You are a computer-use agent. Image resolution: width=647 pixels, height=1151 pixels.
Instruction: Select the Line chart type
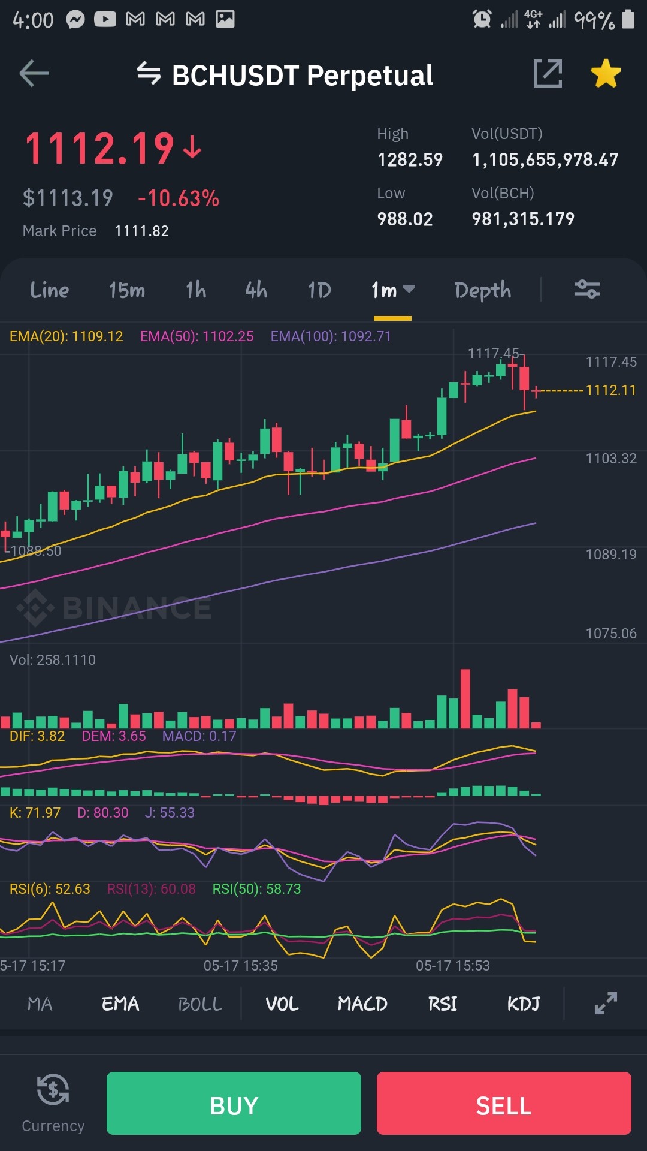point(50,290)
